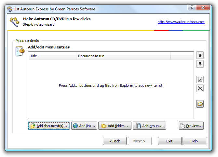Click 'Step-by-step wizard' subtitle

click(x=39, y=24)
